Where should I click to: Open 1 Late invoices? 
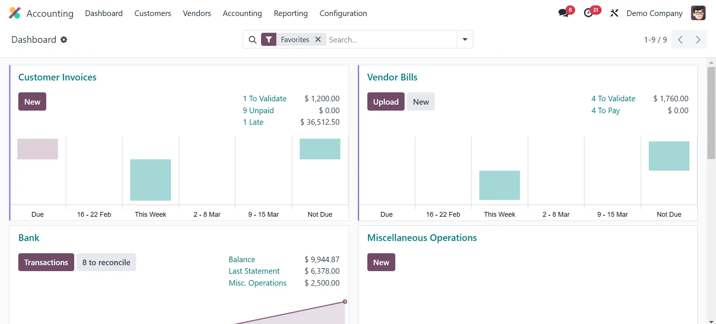click(x=253, y=122)
